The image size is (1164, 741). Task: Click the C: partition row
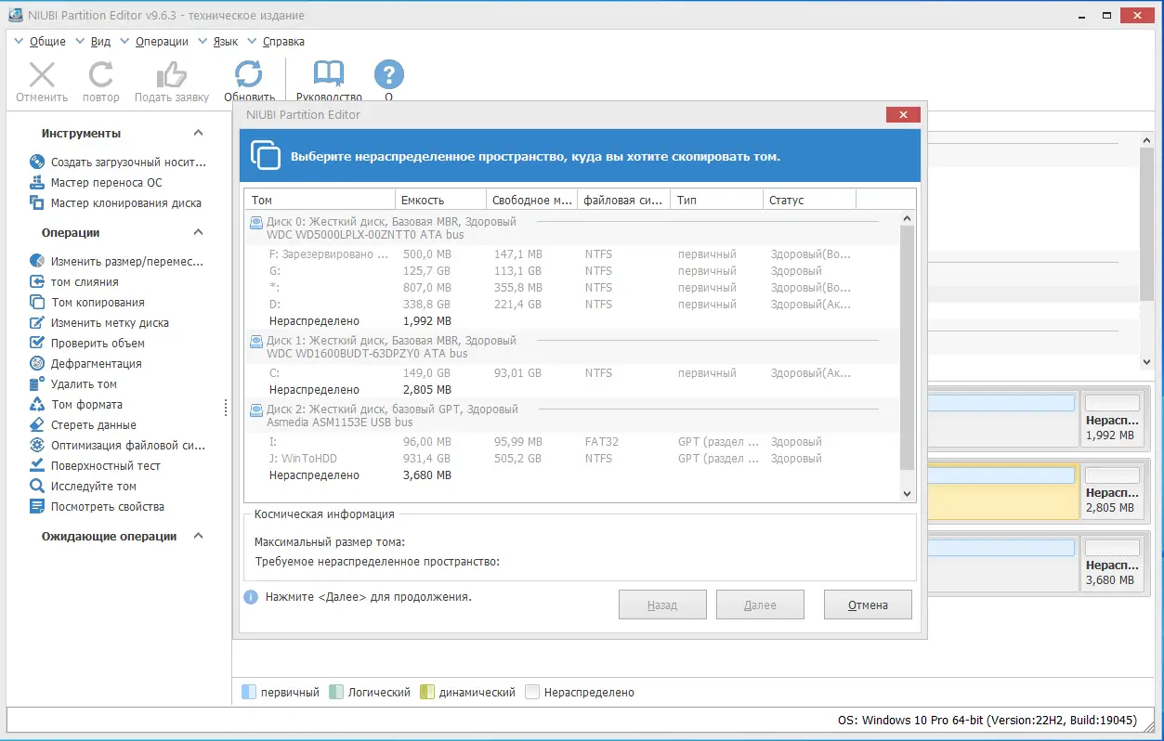pyautogui.click(x=572, y=372)
